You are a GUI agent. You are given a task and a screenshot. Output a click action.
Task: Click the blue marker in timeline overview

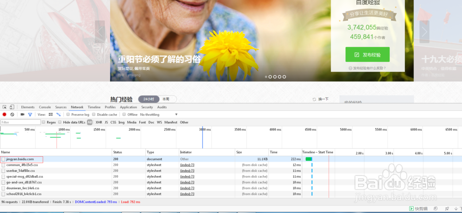click(x=202, y=137)
